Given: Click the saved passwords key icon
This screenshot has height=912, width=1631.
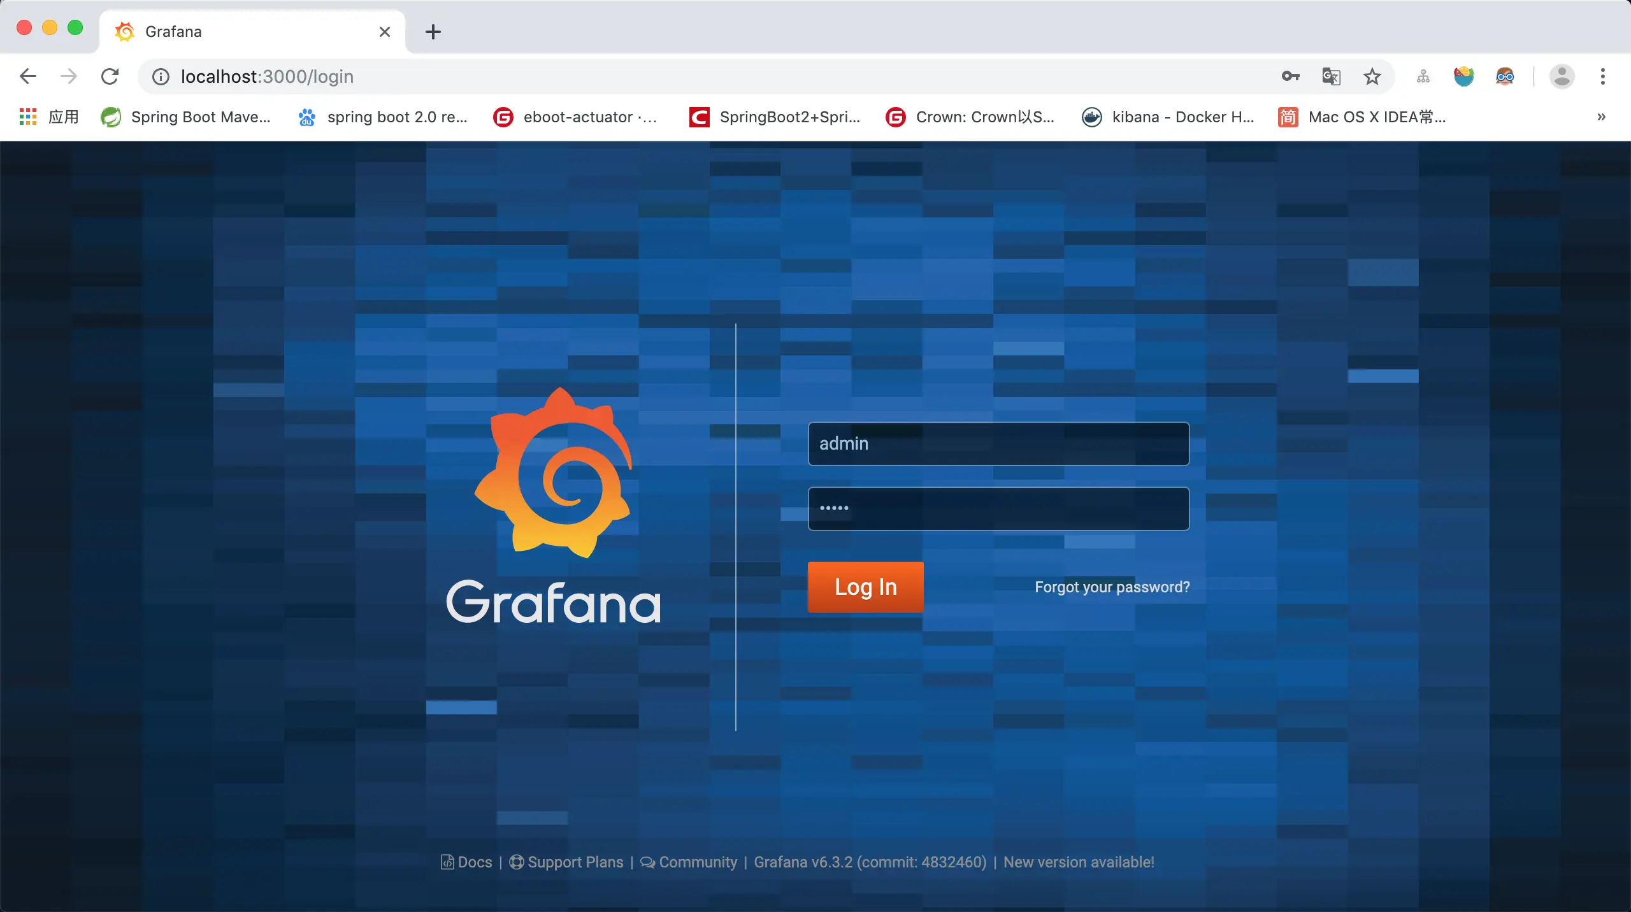Looking at the screenshot, I should click(x=1290, y=76).
